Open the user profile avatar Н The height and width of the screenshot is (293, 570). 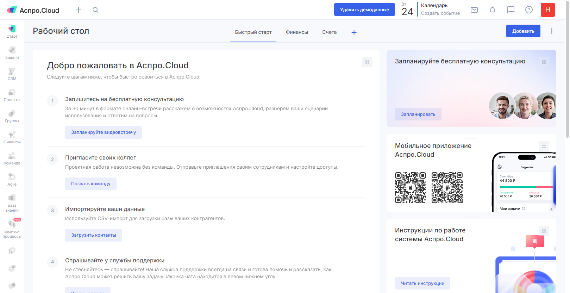coord(548,10)
